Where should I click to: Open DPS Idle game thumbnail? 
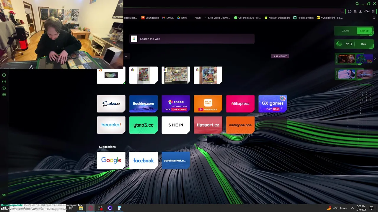point(346,59)
